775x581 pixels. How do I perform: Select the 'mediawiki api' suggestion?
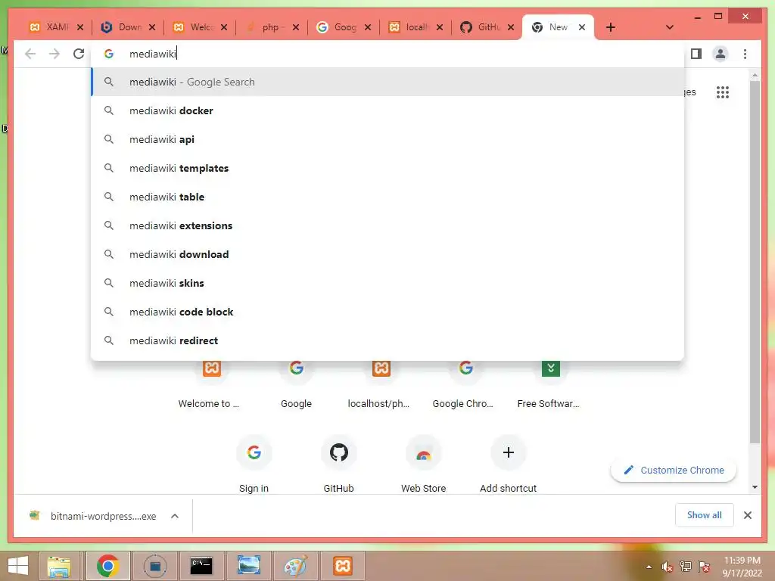(x=388, y=139)
